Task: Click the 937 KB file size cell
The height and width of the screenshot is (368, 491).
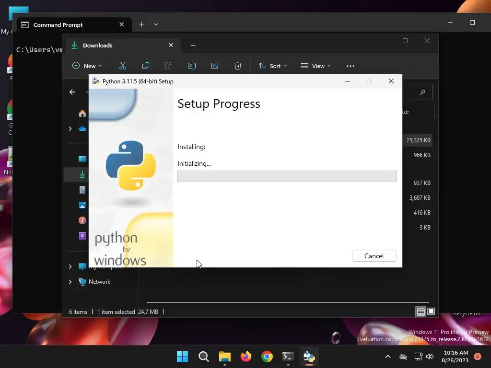Action: [422, 183]
